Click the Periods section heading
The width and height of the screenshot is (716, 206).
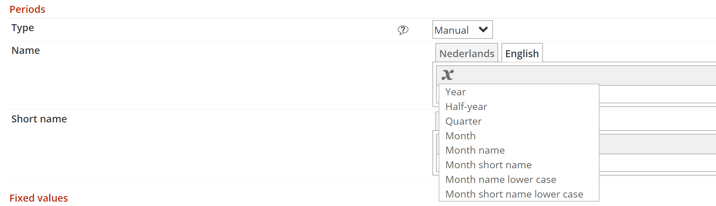(27, 9)
